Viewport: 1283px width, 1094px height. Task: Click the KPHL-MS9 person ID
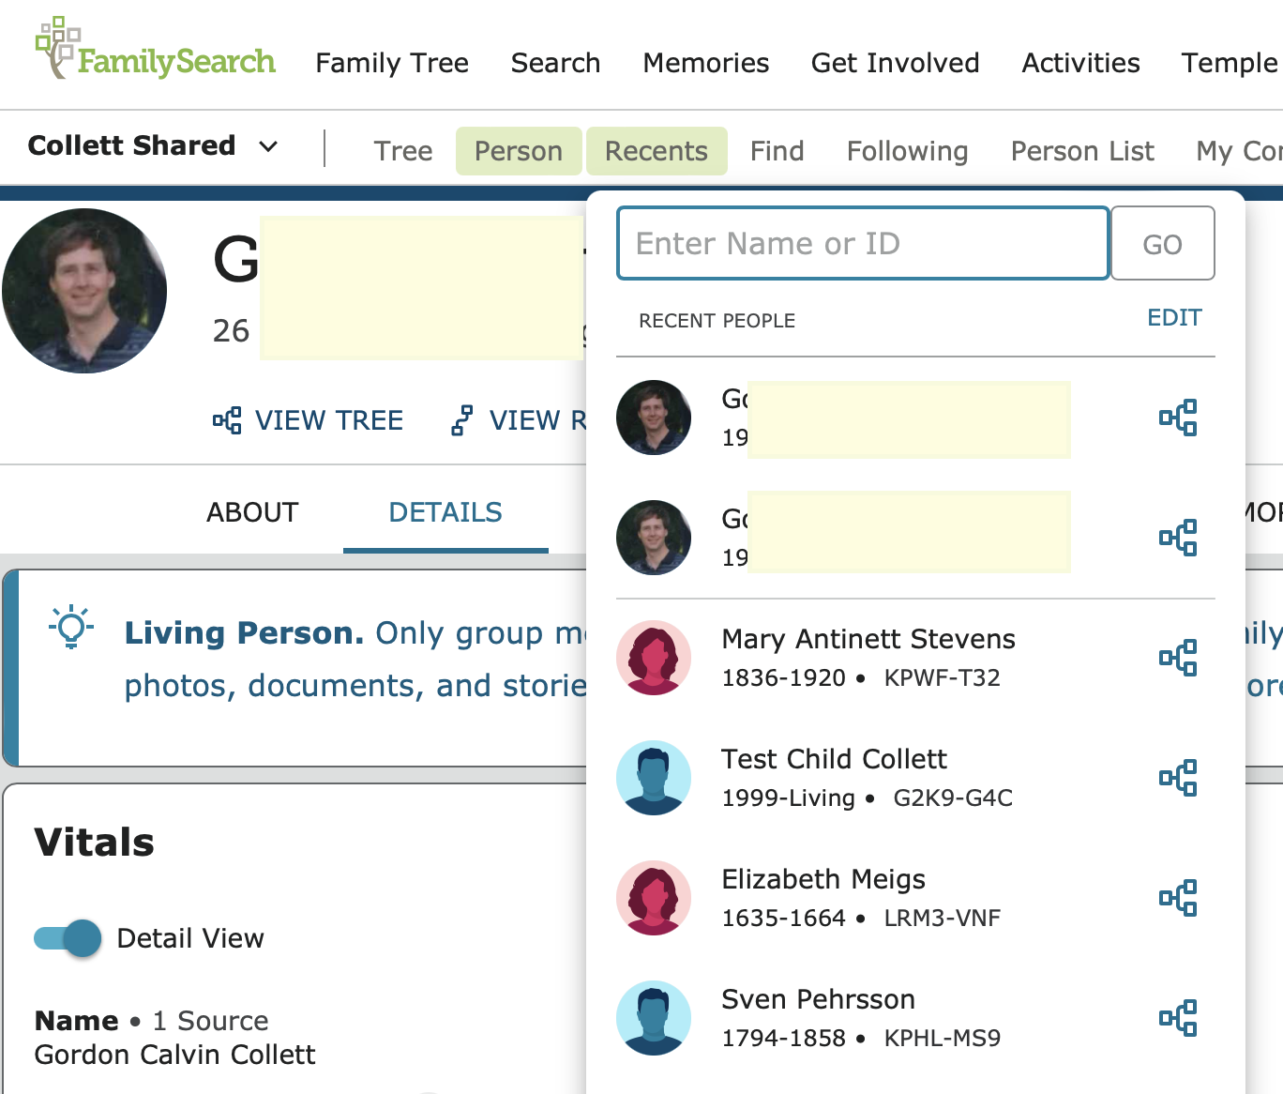(942, 1039)
